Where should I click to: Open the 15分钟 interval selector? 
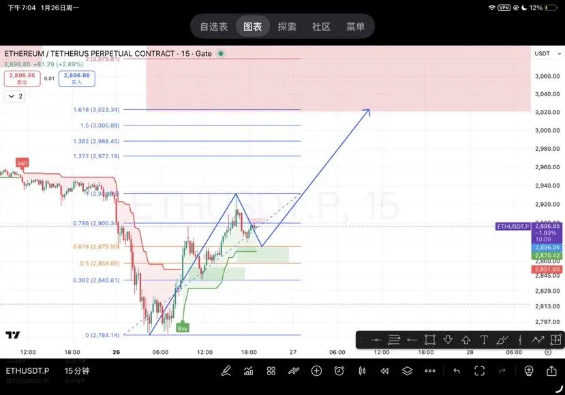coord(77,371)
